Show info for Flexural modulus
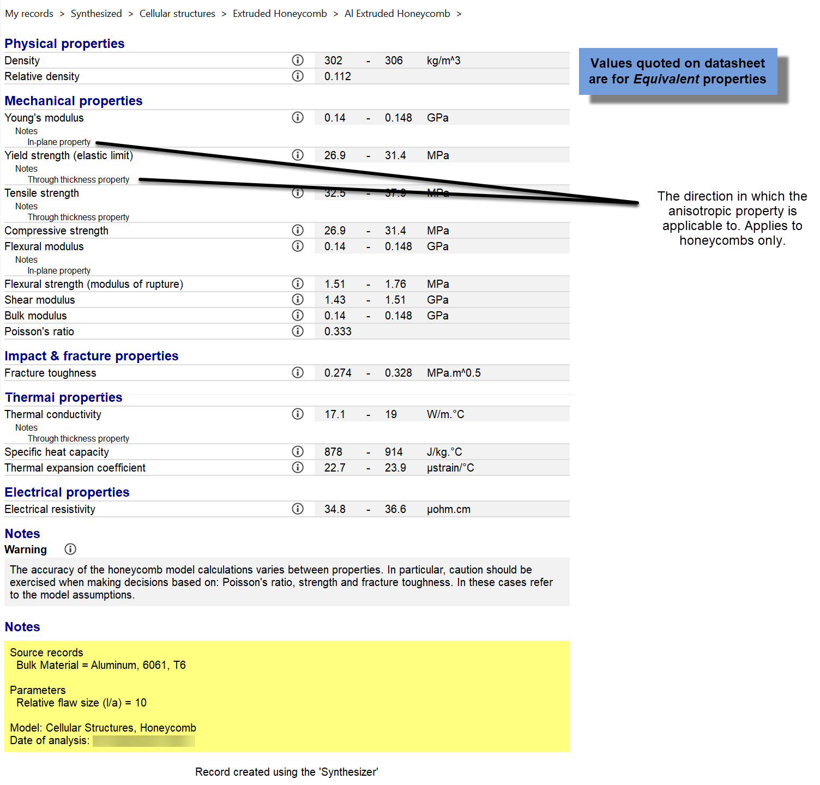820x785 pixels. (x=298, y=246)
